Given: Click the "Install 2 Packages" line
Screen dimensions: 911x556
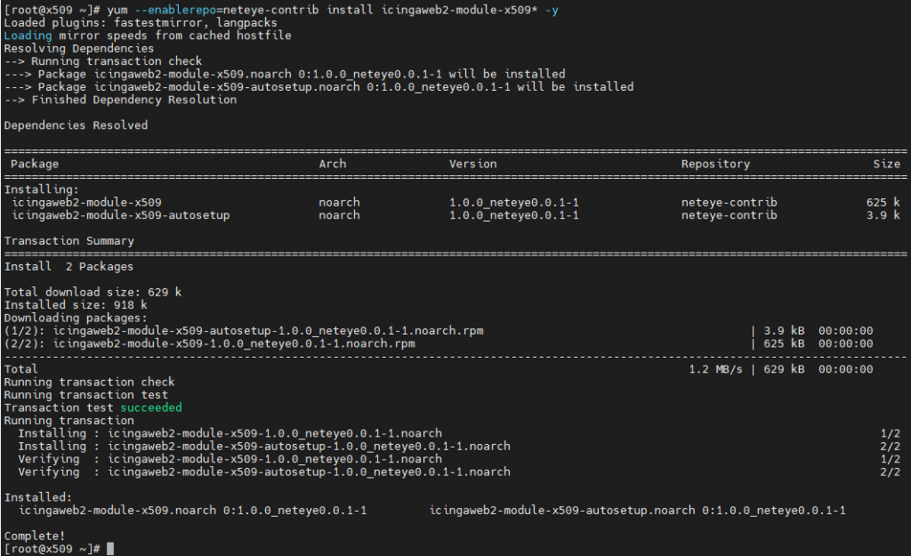Looking at the screenshot, I should (x=69, y=266).
